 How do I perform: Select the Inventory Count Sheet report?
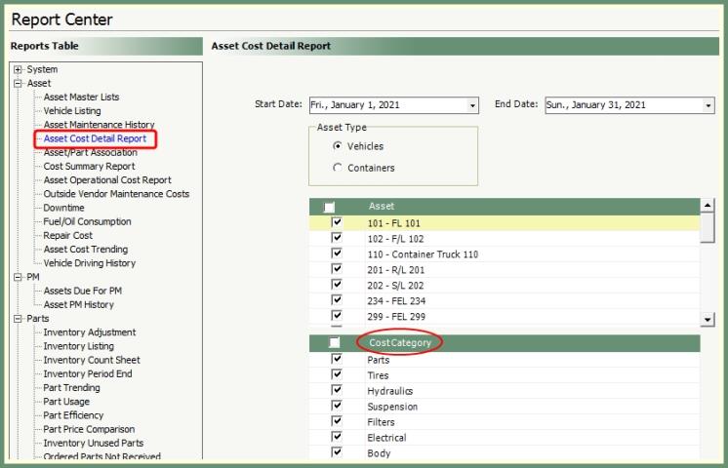[x=92, y=360]
